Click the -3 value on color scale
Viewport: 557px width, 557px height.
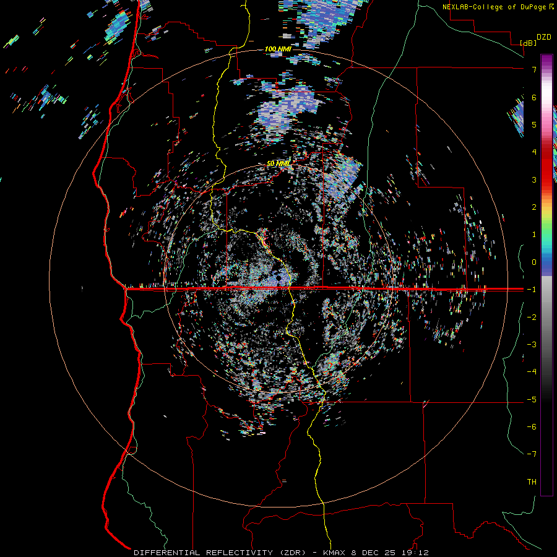(x=532, y=345)
